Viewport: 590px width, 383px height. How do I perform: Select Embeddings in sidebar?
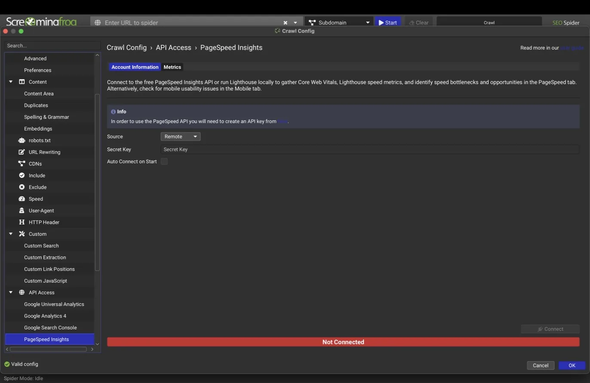[38, 129]
